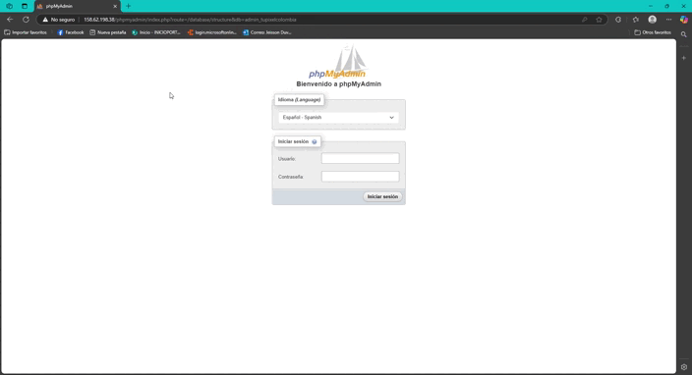Open the tab actions menu icon
Image resolution: width=692 pixels, height=375 pixels.
pyautogui.click(x=25, y=6)
